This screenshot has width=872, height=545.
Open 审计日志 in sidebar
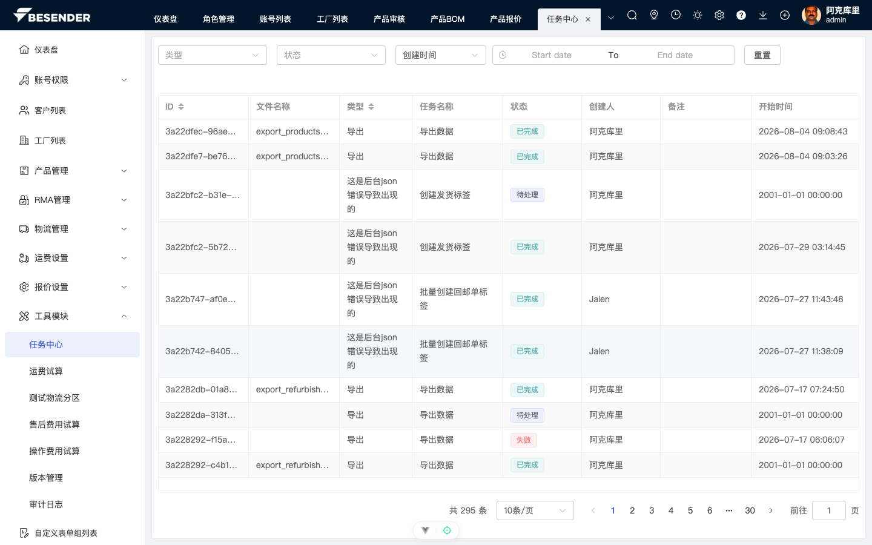coord(73,504)
